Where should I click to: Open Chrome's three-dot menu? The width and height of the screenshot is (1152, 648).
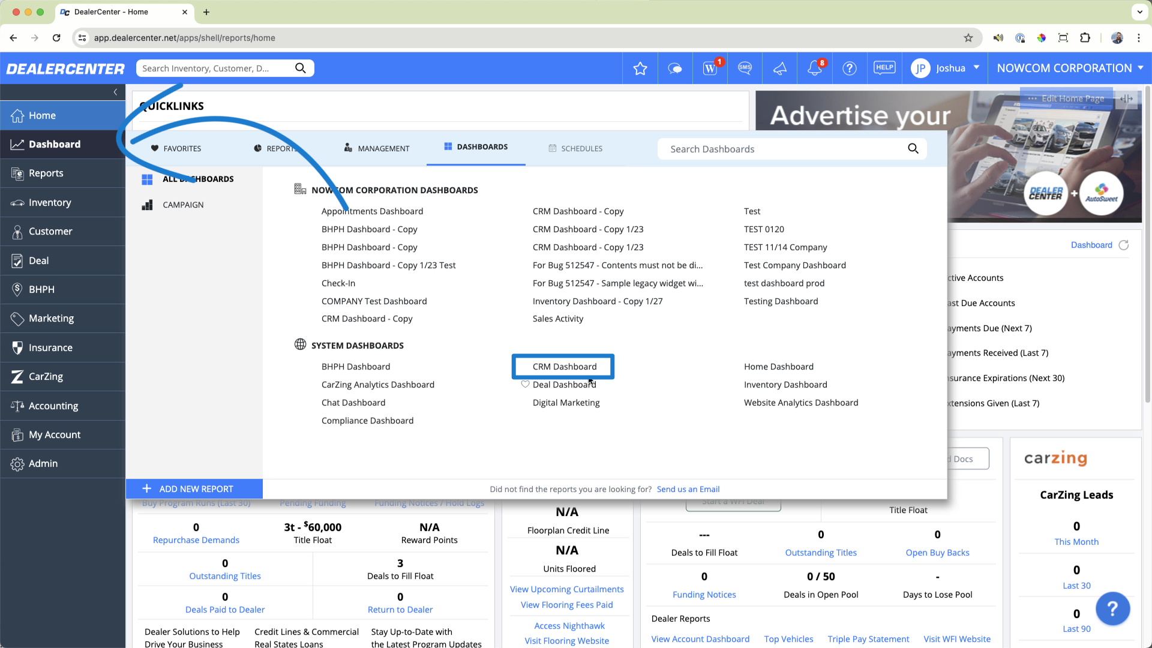1139,38
